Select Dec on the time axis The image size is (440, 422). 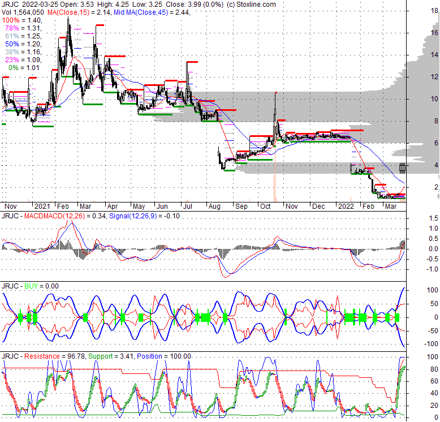(317, 207)
